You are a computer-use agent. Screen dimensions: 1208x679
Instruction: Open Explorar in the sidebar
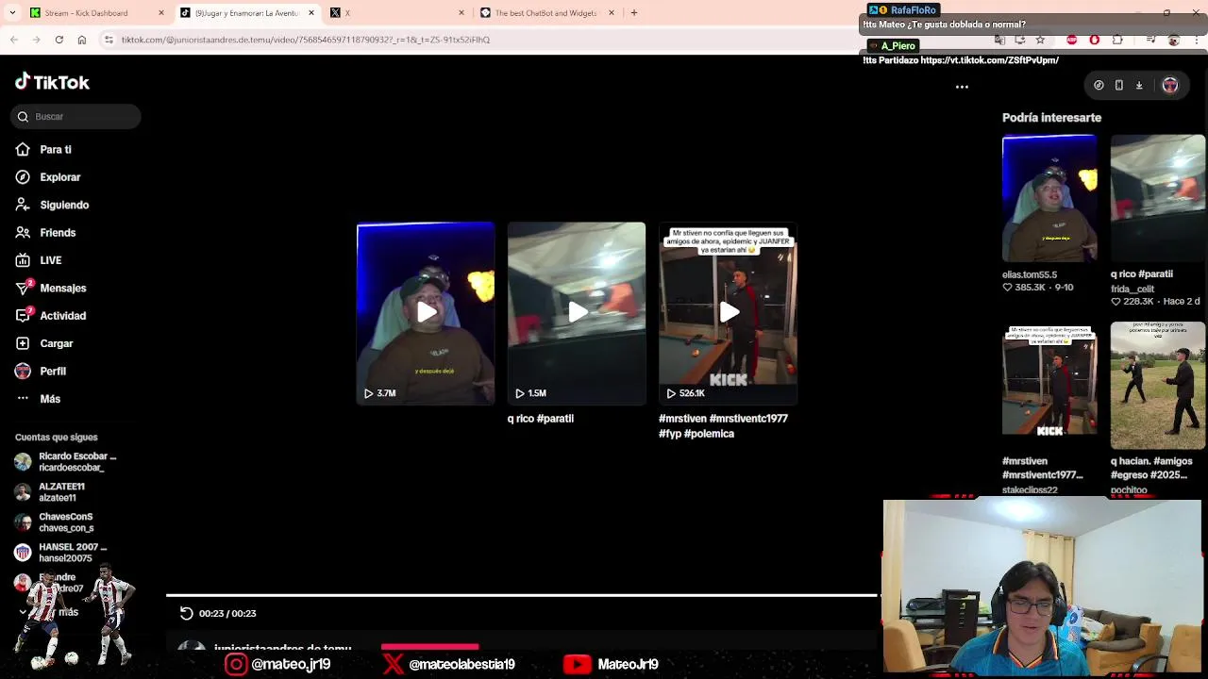[59, 177]
